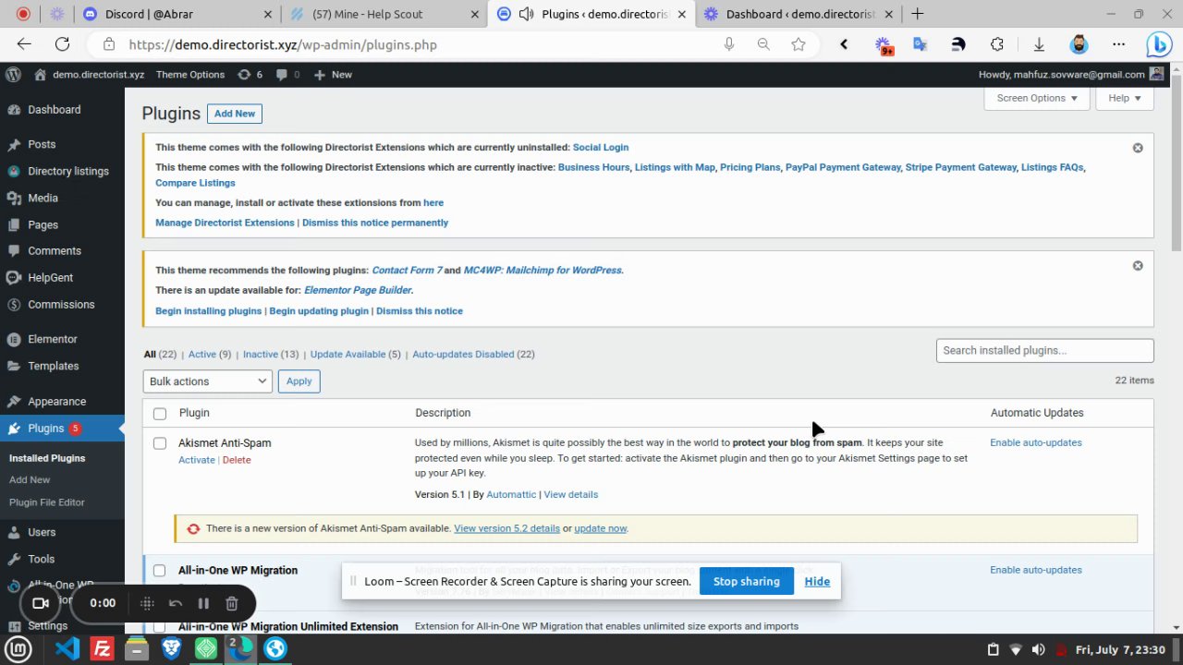Viewport: 1183px width, 665px height.
Task: Hide the Loom sharing banner
Action: [x=817, y=582]
